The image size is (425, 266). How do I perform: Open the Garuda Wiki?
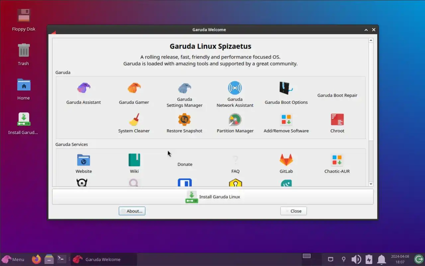pos(134,164)
